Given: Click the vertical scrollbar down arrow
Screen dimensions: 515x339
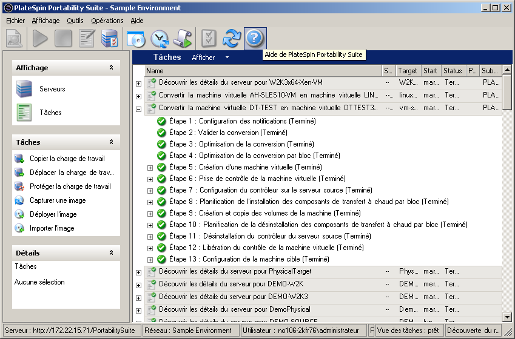Looking at the screenshot, I should (507, 317).
